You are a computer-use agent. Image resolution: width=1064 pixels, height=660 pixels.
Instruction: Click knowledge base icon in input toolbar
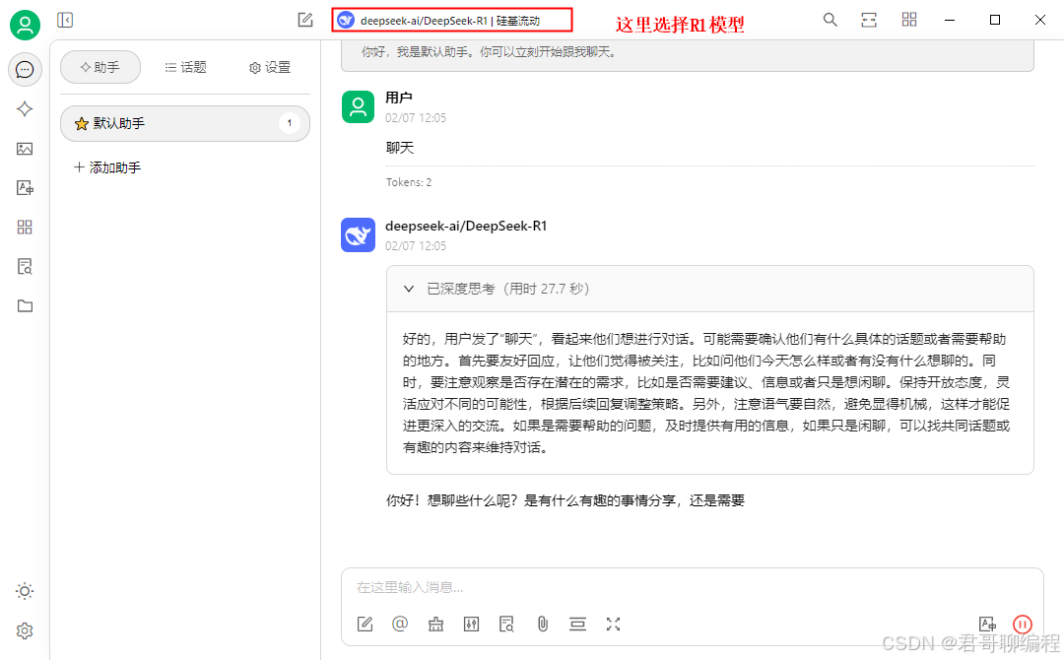click(507, 625)
